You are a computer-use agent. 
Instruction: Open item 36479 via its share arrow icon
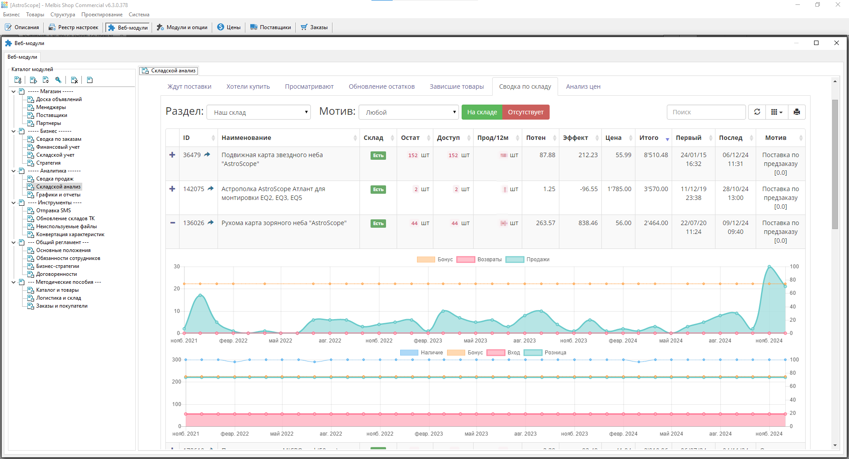click(207, 154)
